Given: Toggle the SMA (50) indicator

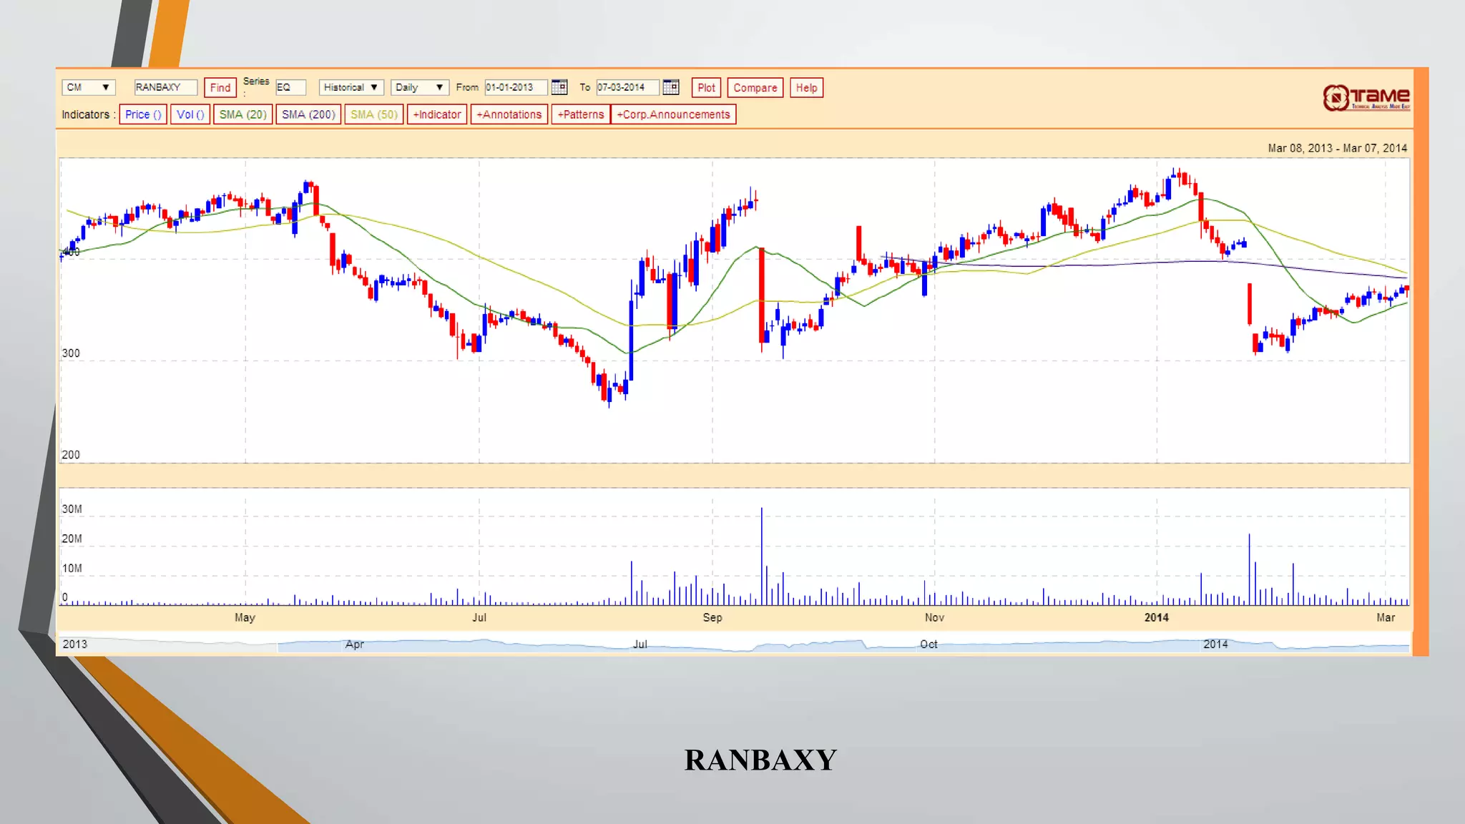Looking at the screenshot, I should pyautogui.click(x=374, y=114).
